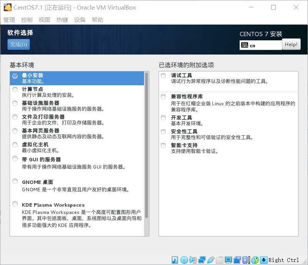Image resolution: width=308 pixels, height=265 pixels.
Task: Select 计算节点 radio button
Action: point(15,89)
